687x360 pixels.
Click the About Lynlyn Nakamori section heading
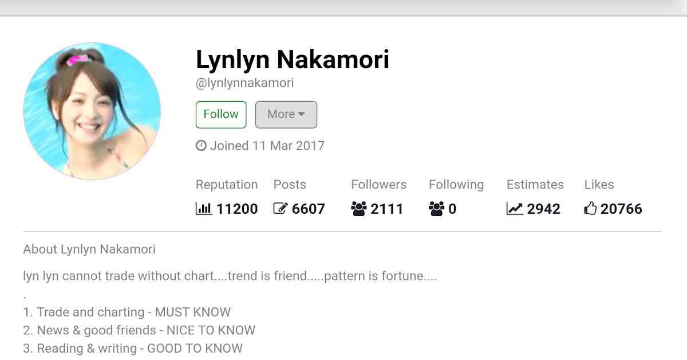89,249
